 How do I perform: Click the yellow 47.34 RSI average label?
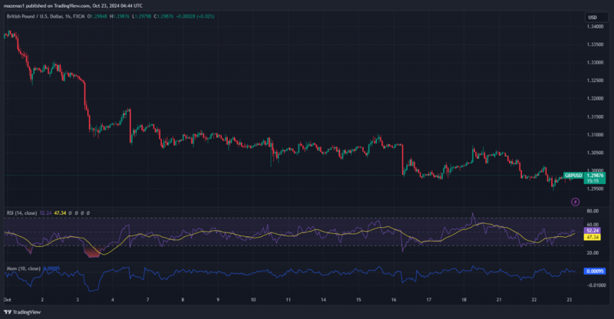point(592,237)
